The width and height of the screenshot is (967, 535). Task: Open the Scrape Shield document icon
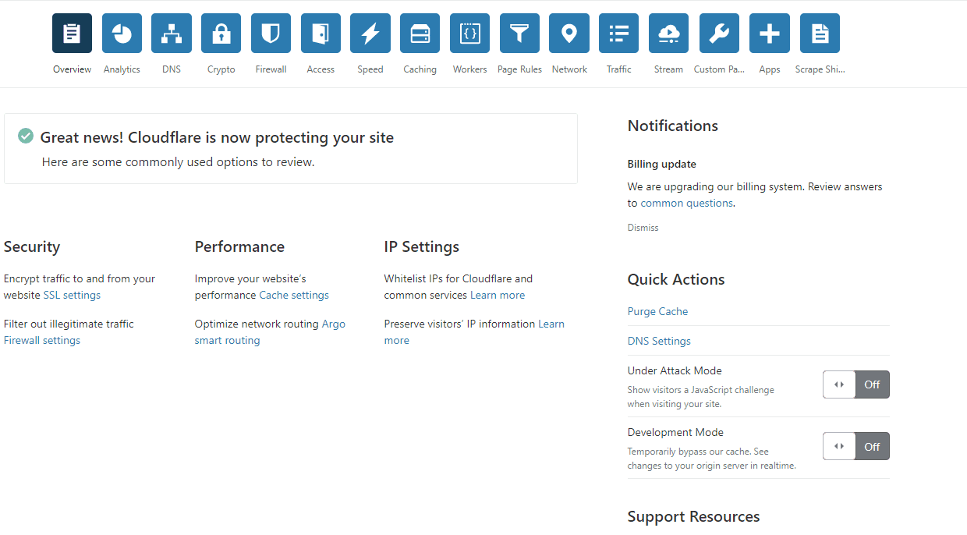tap(820, 34)
